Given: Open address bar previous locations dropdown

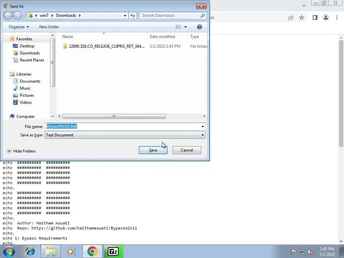Looking at the screenshot, I should pyautogui.click(x=125, y=15).
